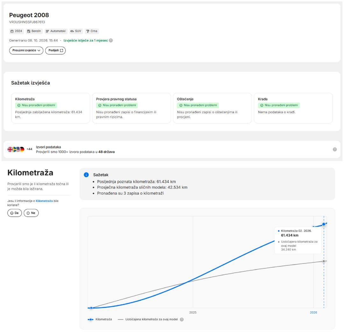This screenshot has width=344, height=334.
Task: Click the green check icon under Krađa
Action: click(x=262, y=105)
